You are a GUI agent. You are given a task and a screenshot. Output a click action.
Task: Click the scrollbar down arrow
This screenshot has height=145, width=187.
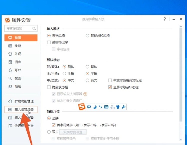pos(181,139)
